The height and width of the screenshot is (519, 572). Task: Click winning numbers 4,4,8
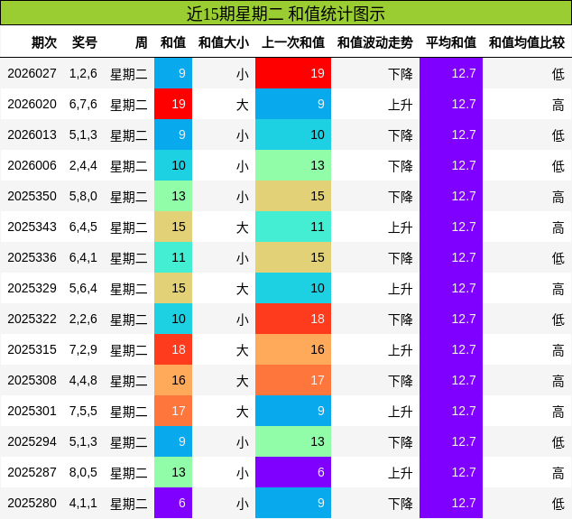83,380
